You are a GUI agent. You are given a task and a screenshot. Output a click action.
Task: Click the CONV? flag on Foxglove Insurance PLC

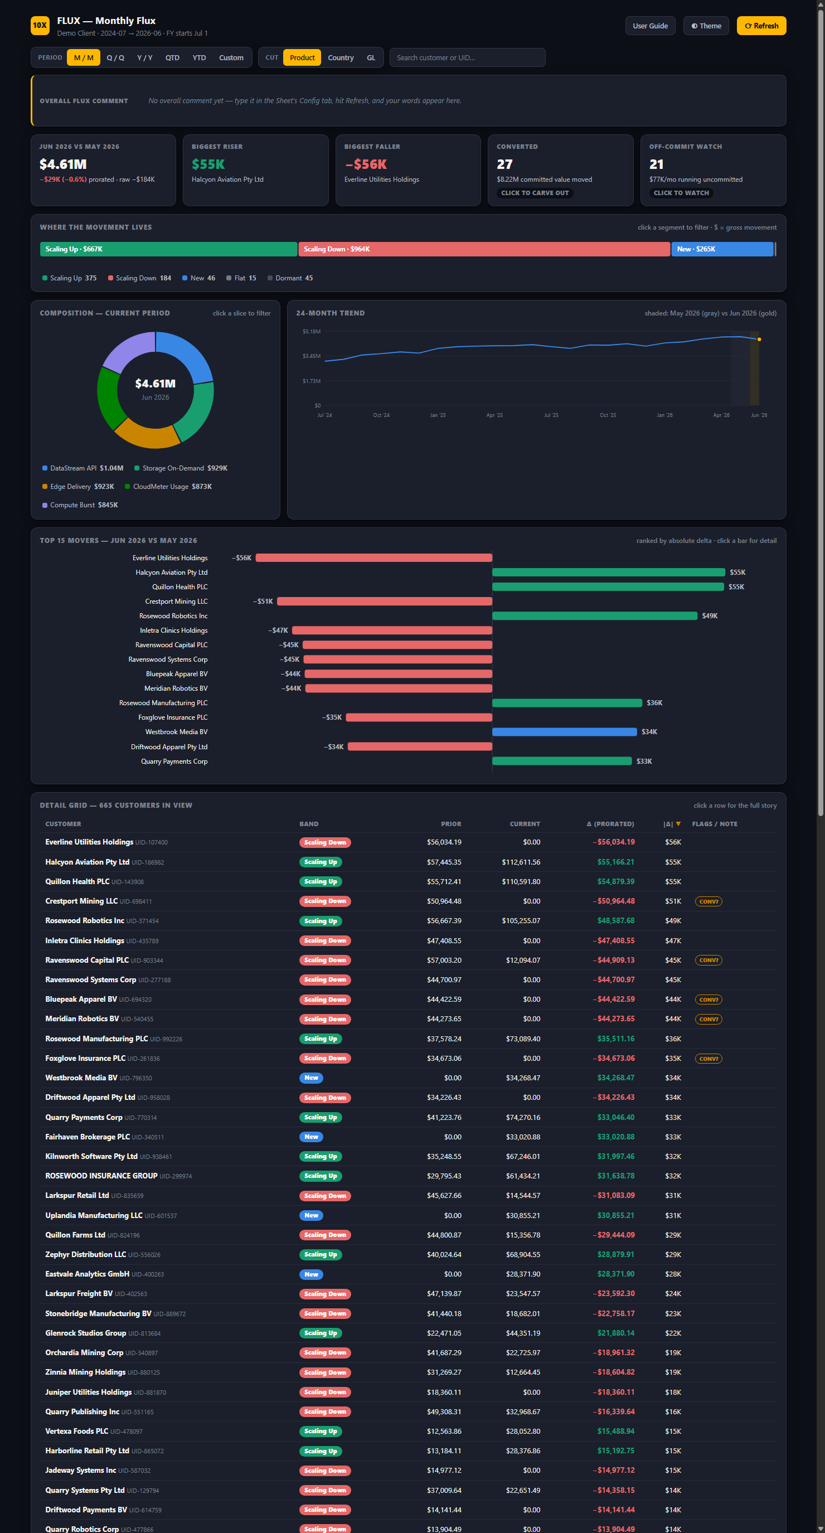(x=708, y=1058)
